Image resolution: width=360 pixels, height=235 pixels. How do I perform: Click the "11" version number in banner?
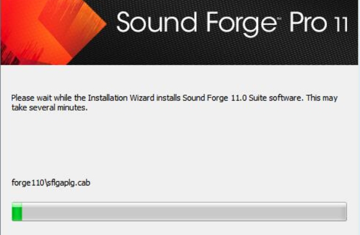(342, 24)
